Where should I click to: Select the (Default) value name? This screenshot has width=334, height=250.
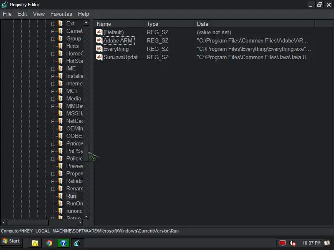pos(114,32)
